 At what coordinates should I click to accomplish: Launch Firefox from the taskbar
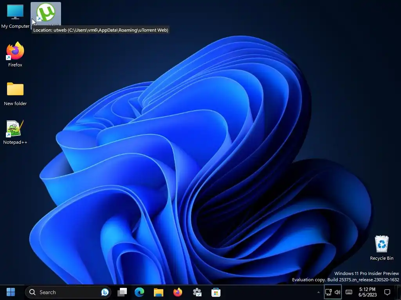pyautogui.click(x=178, y=292)
